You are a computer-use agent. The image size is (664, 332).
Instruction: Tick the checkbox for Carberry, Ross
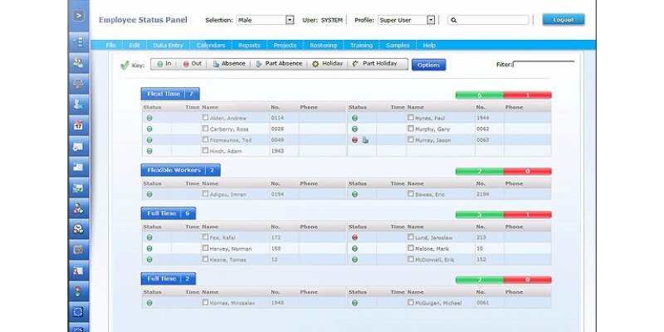[x=206, y=129]
